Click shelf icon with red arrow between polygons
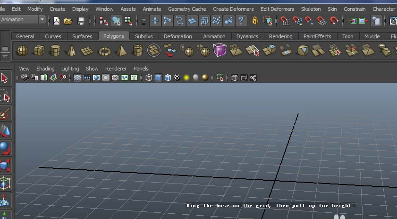Viewport: 397px width, 219px height. pyautogui.click(x=169, y=50)
